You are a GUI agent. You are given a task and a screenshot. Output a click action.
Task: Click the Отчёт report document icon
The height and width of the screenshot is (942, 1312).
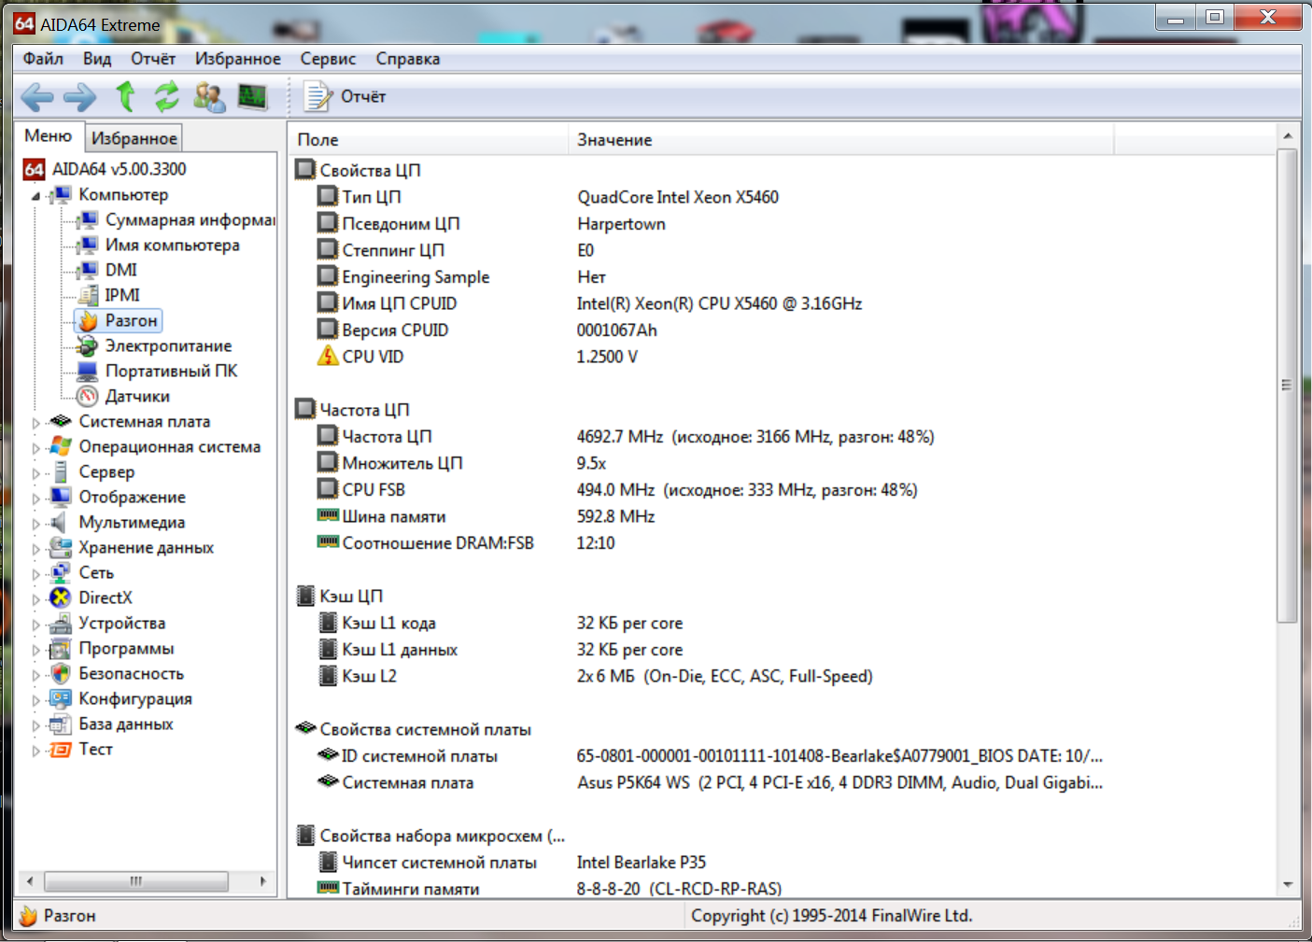(x=318, y=96)
